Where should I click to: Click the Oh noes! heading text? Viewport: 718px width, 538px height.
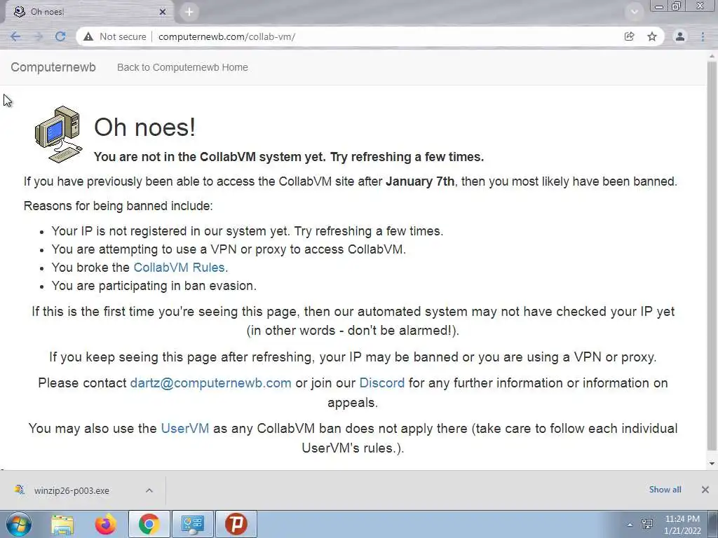[x=144, y=127]
